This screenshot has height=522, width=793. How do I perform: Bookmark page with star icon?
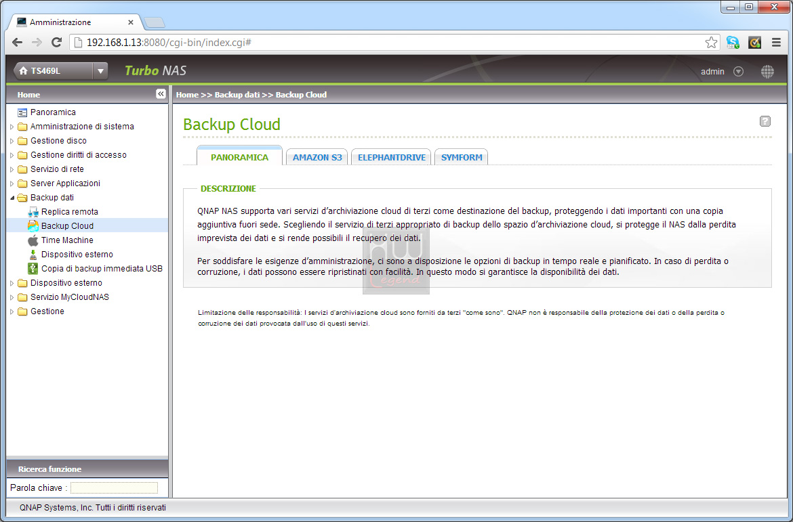711,43
